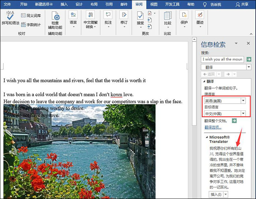This screenshot has height=199, width=256.
Task: Open the Comments (批注) group
Action: (108, 19)
